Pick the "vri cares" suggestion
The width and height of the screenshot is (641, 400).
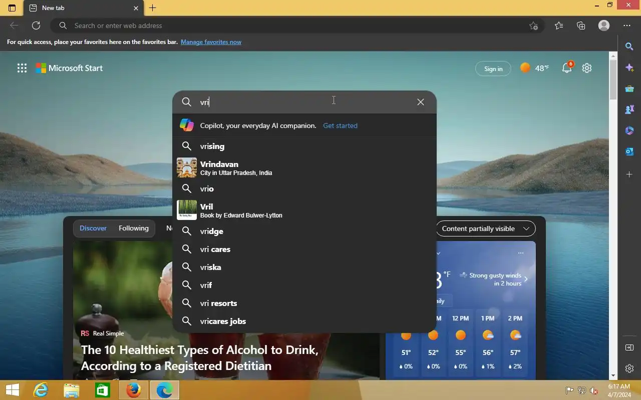[x=304, y=249]
